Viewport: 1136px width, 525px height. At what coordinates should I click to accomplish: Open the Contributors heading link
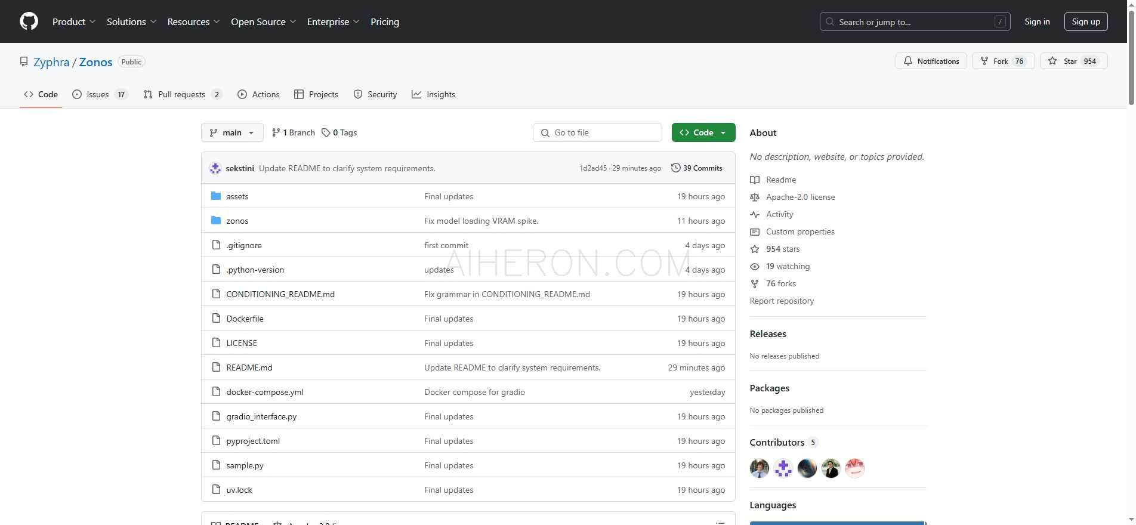[783, 442]
